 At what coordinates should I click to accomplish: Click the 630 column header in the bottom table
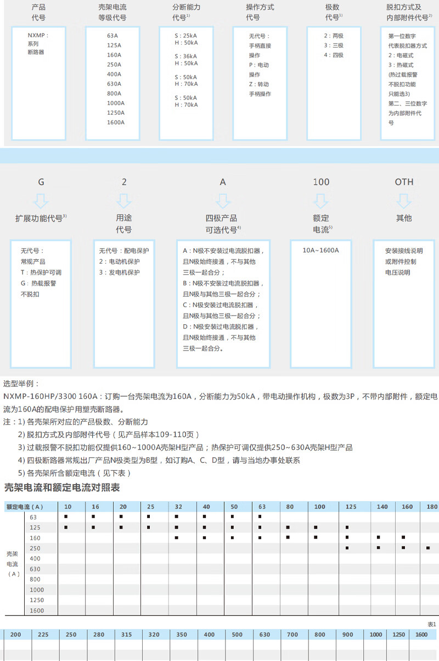tap(265, 635)
